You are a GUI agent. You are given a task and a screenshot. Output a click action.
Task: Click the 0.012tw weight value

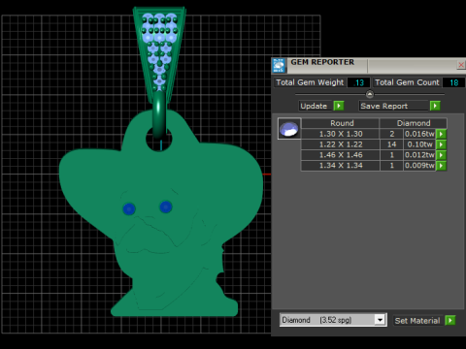pyautogui.click(x=419, y=155)
